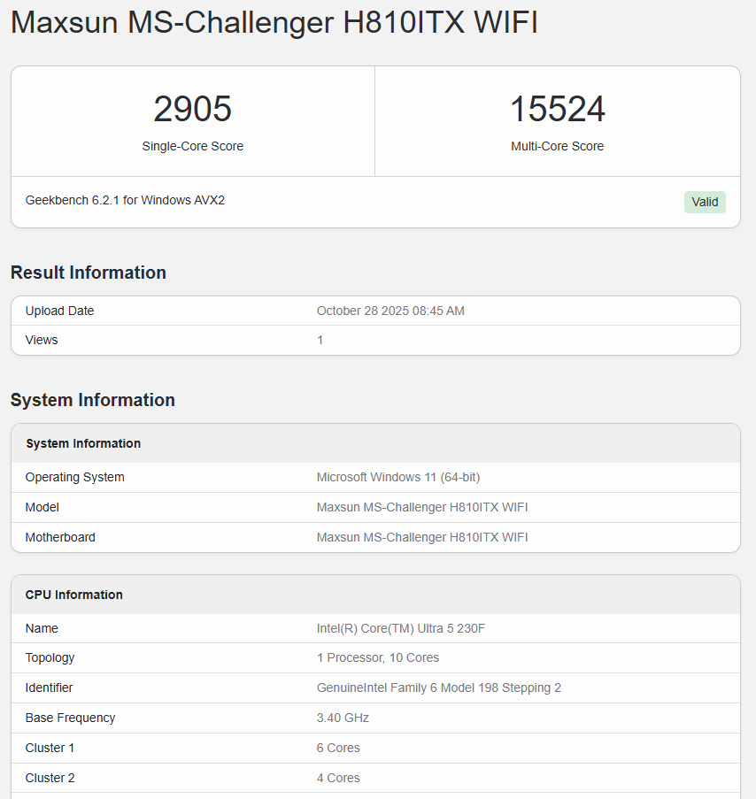This screenshot has width=756, height=799.
Task: Click the System Information table header
Action: coord(83,443)
